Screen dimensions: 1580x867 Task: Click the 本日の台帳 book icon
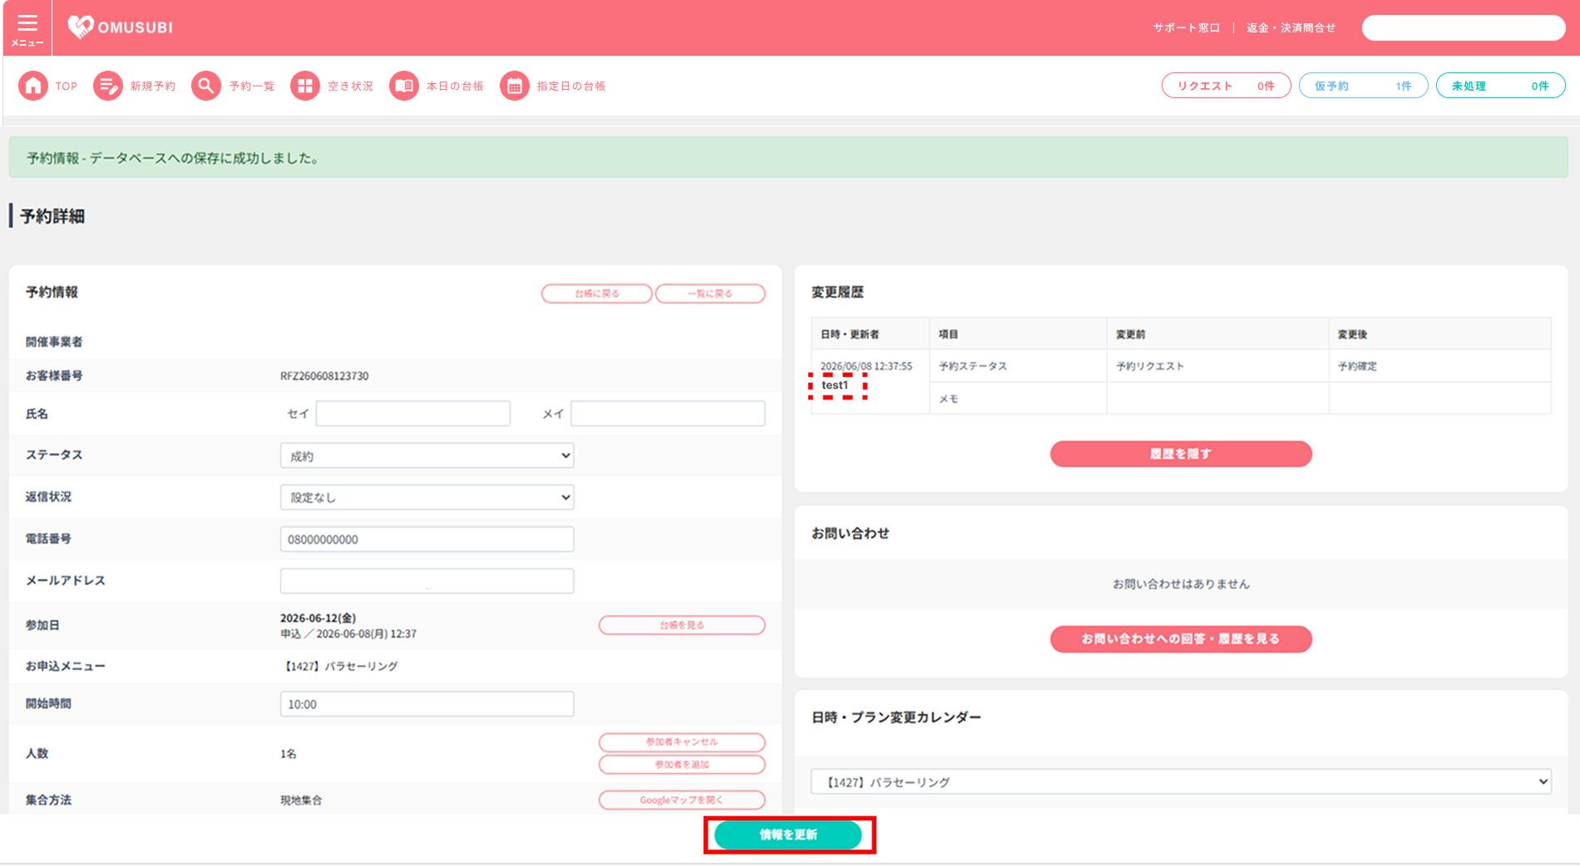(x=404, y=86)
